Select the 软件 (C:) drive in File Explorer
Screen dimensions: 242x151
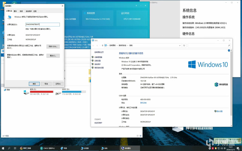[x=39, y=92]
